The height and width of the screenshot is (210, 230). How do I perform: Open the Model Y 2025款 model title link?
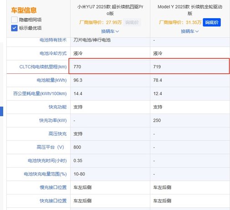(190, 10)
